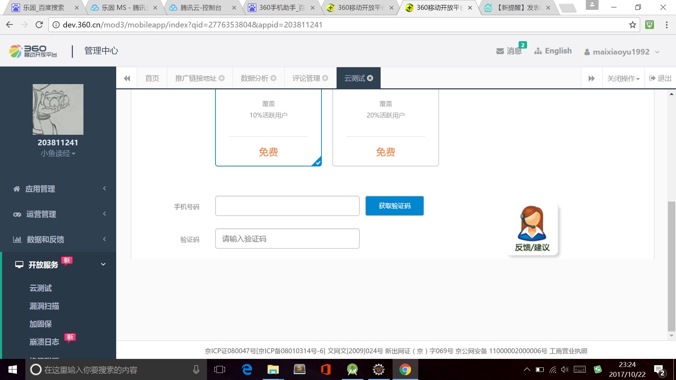Close the 数据分析 tab via x icon
Image resolution: width=676 pixels, height=380 pixels.
coord(273,78)
